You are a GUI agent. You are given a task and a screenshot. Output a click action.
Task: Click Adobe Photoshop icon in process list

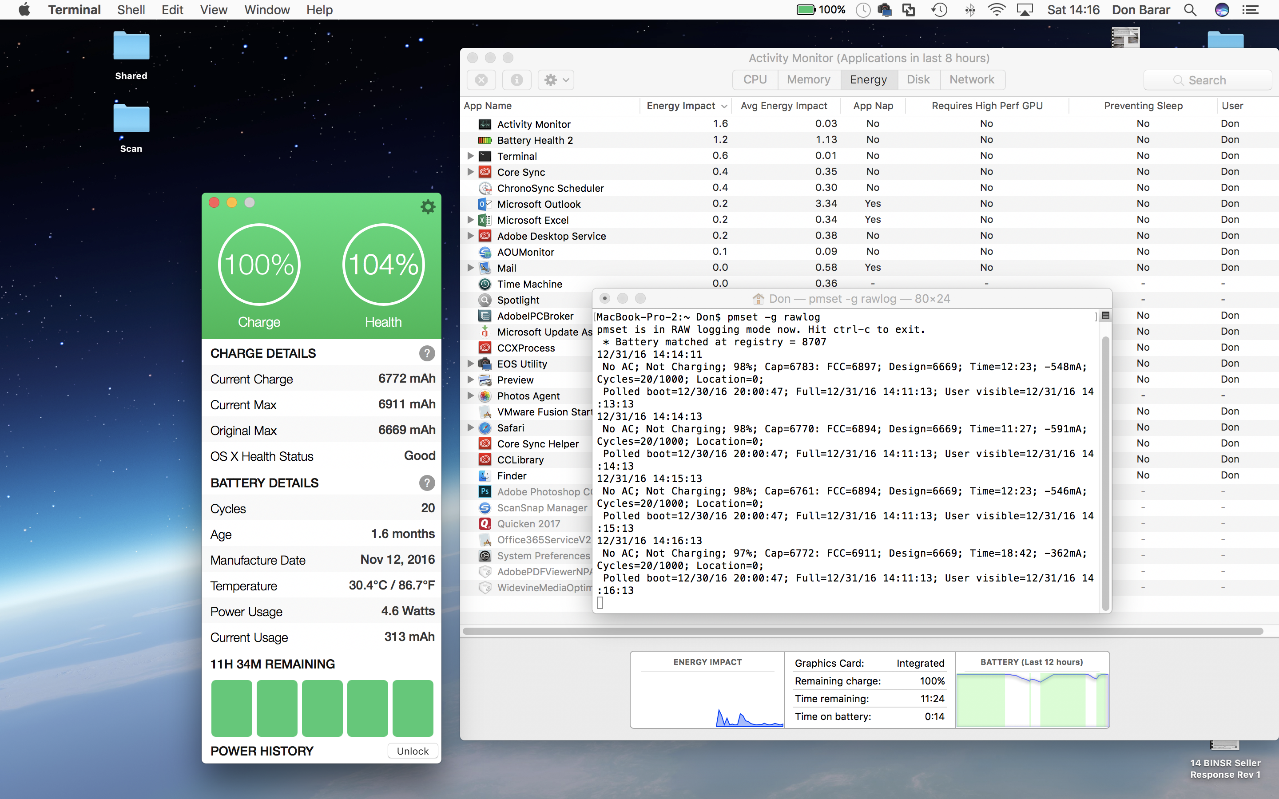click(x=485, y=491)
